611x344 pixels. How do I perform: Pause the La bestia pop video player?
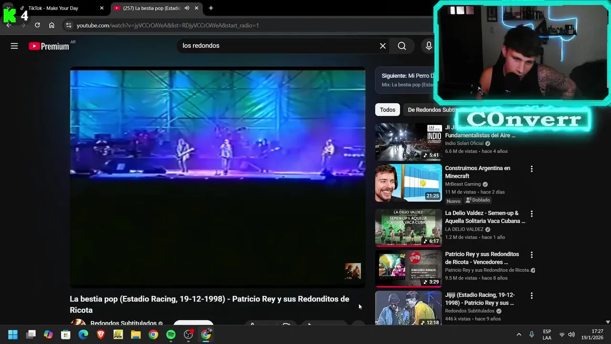point(218,177)
